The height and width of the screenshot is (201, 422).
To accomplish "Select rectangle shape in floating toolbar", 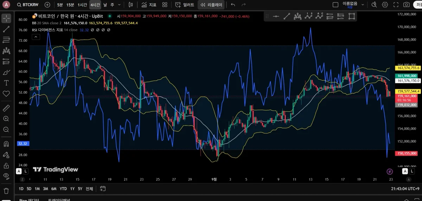I will (351, 16).
